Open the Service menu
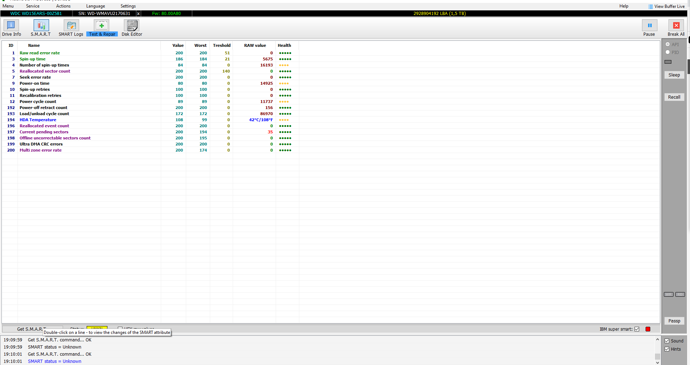 [x=33, y=6]
